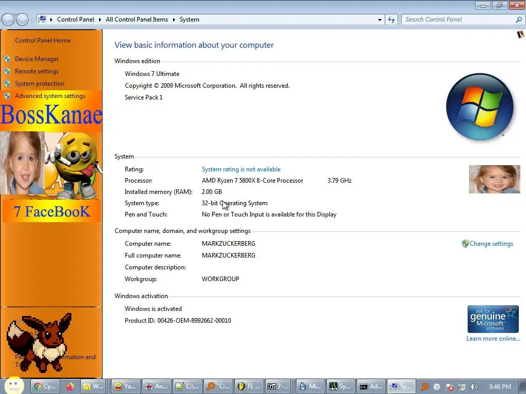Switch to the magnifier '"C:...' taskbar button

pos(219,387)
